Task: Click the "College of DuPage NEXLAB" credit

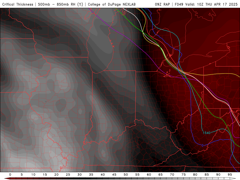Action: pyautogui.click(x=112, y=4)
